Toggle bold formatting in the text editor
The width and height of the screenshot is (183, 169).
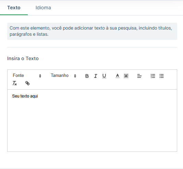tap(87, 76)
